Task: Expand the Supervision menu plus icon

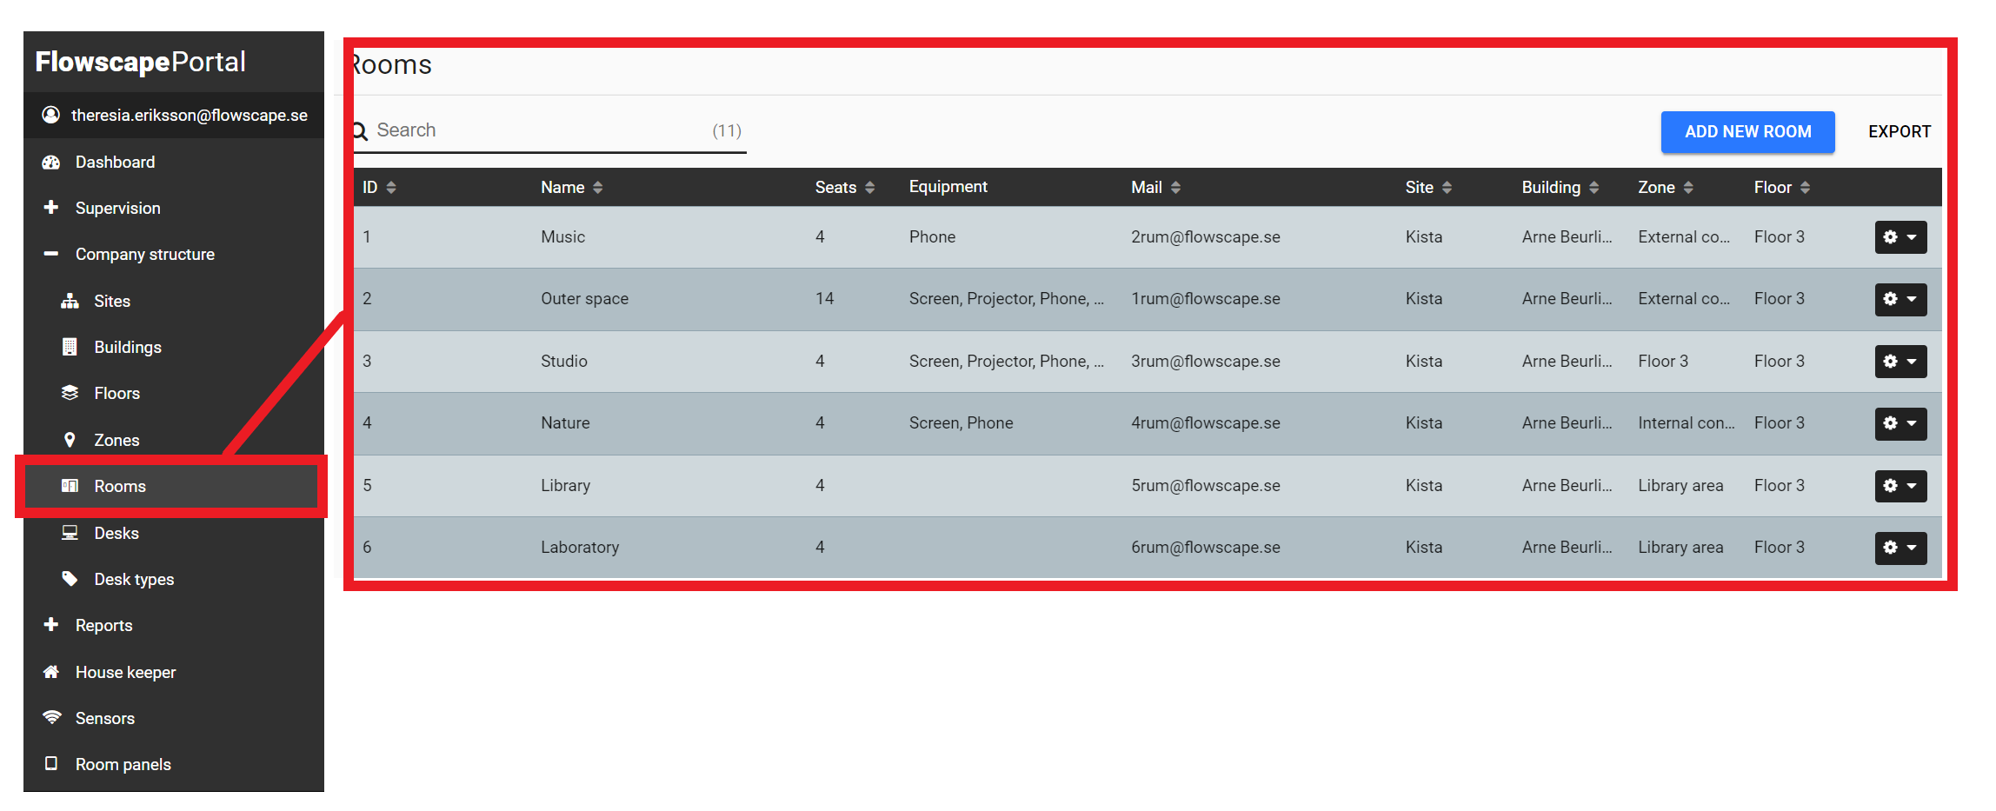Action: coord(51,208)
